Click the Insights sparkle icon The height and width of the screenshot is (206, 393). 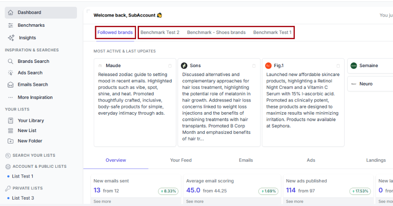click(11, 38)
